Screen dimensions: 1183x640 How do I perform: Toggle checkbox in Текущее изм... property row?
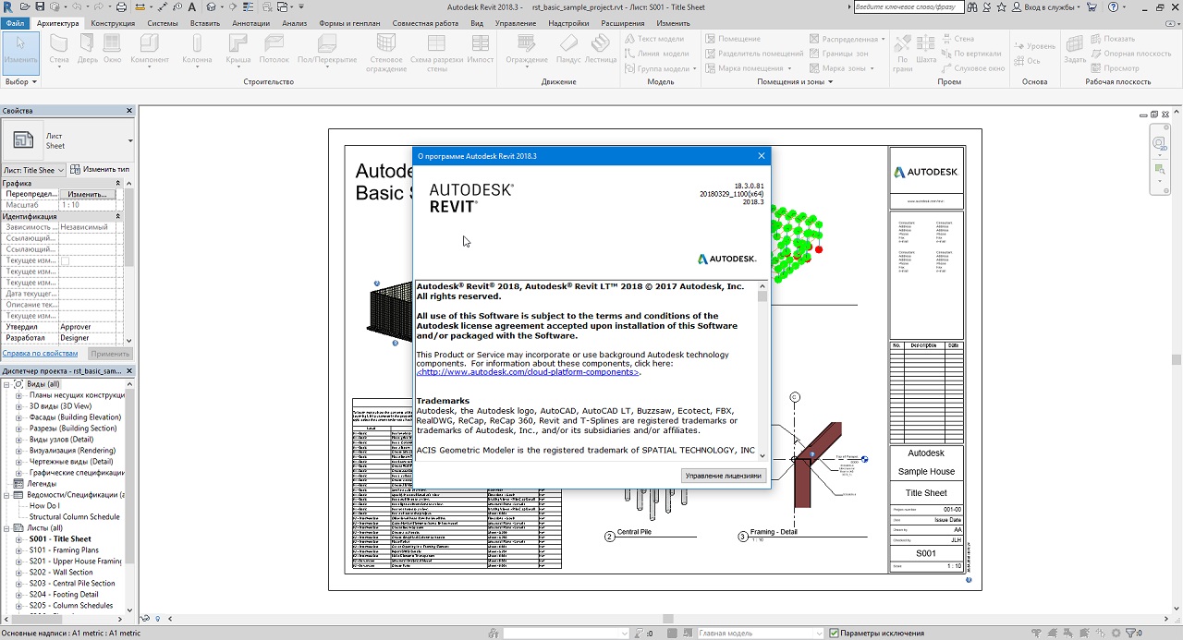[x=65, y=260]
